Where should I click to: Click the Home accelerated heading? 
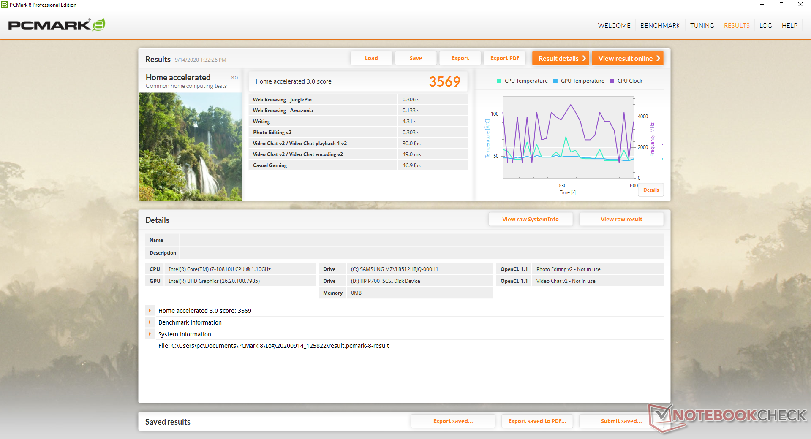pos(178,77)
